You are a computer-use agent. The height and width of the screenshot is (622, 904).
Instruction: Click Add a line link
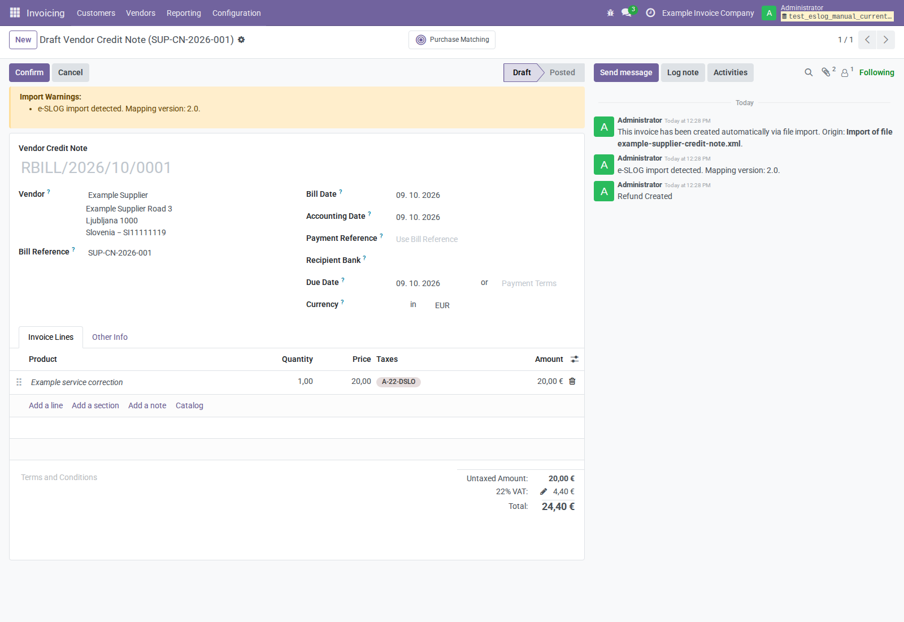click(46, 405)
